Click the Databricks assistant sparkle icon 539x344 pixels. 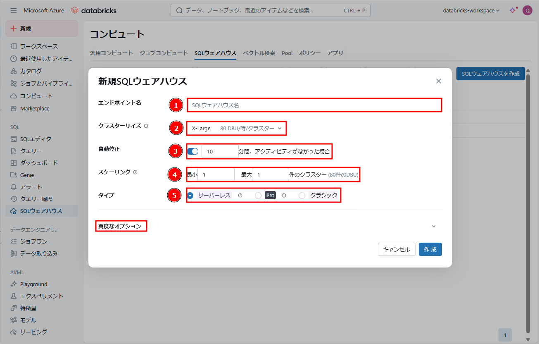coord(513,10)
